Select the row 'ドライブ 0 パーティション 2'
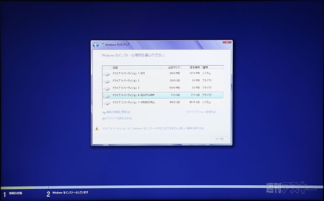 coord(163,81)
